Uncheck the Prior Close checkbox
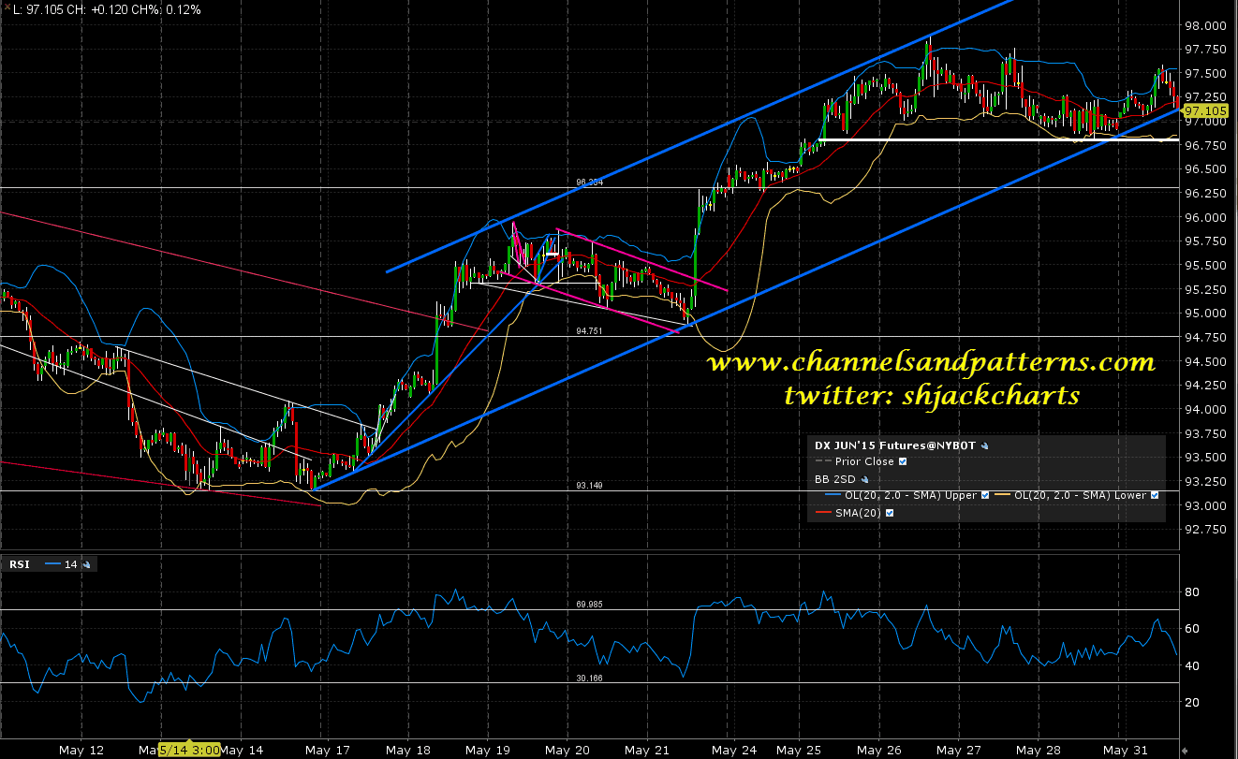This screenshot has width=1238, height=759. (x=903, y=461)
